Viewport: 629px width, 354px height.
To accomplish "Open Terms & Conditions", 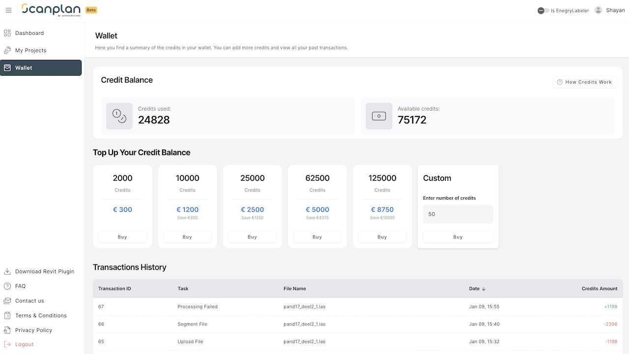I will point(41,316).
